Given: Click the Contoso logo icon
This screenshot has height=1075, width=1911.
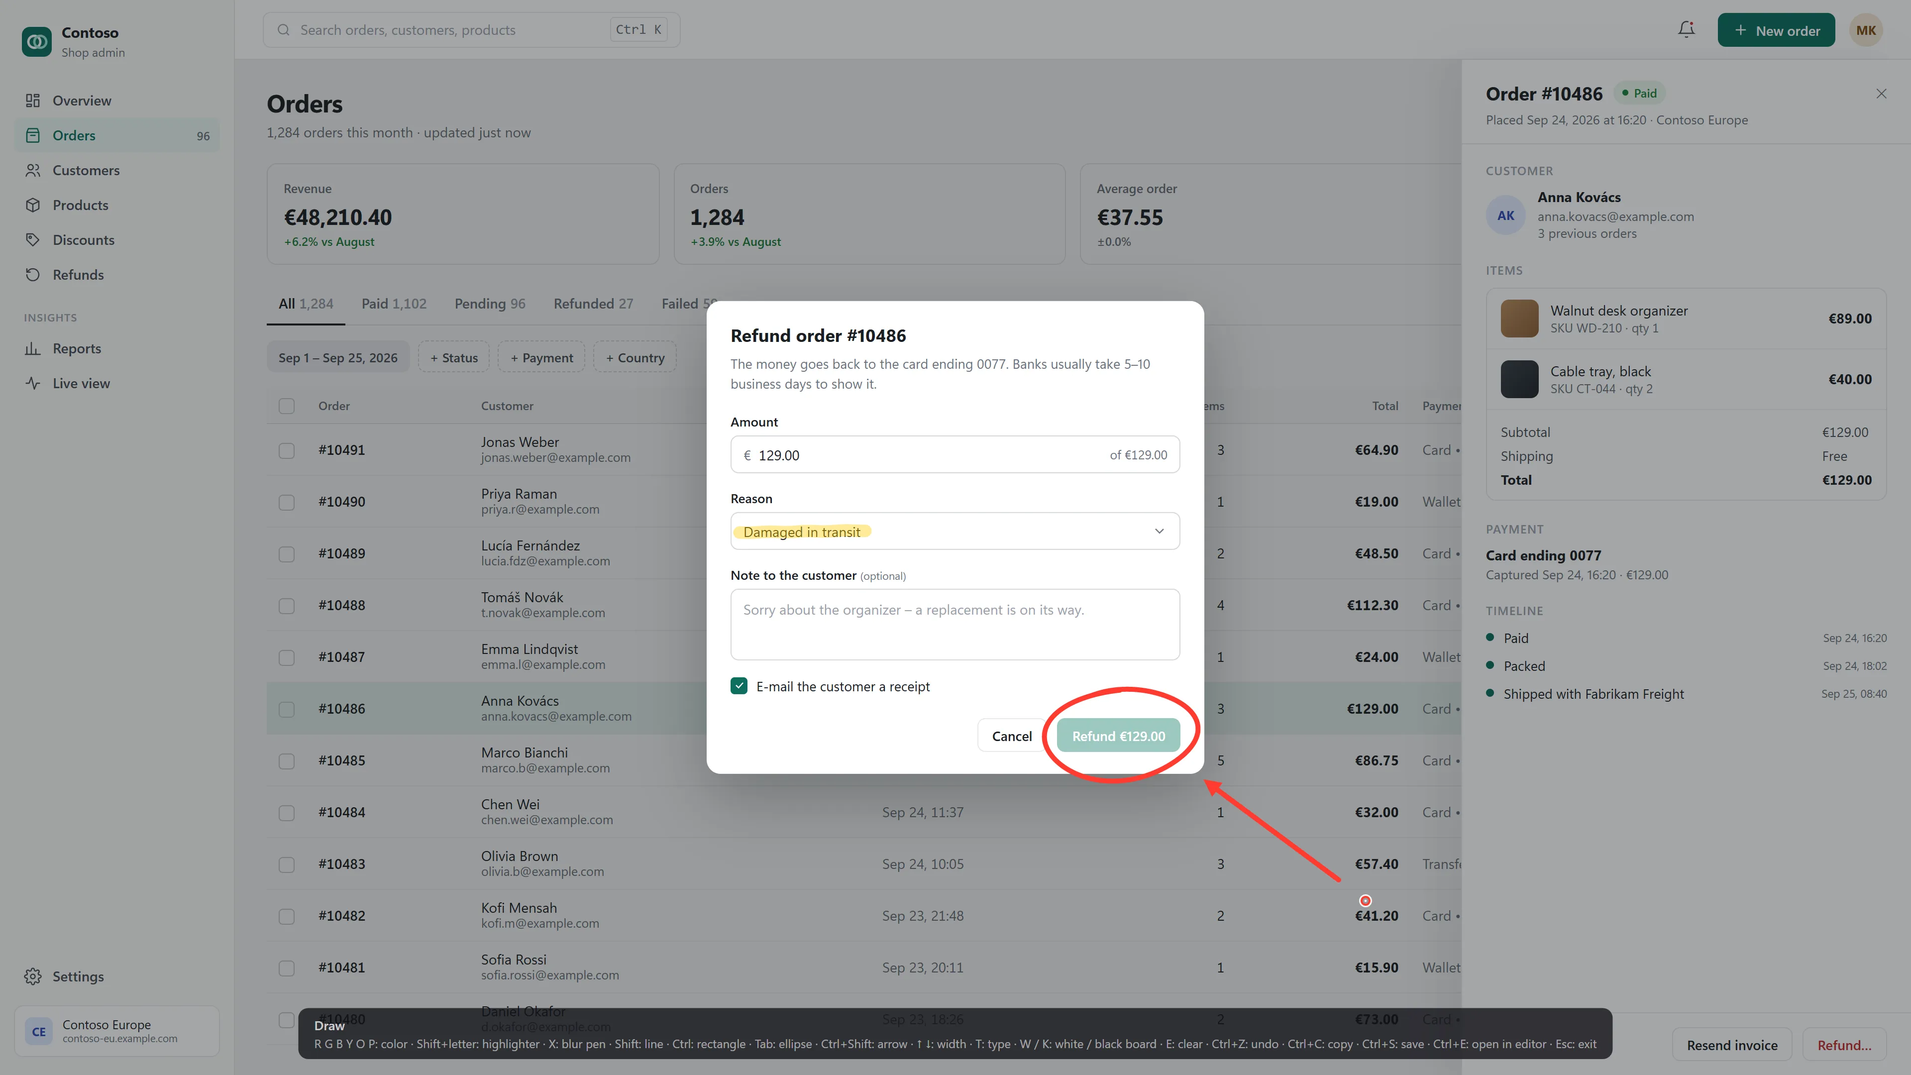Looking at the screenshot, I should [x=36, y=41].
